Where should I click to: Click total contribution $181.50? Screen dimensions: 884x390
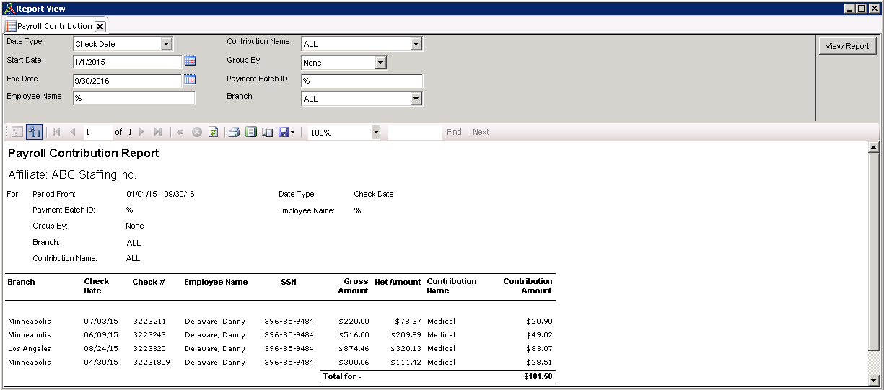coord(538,377)
